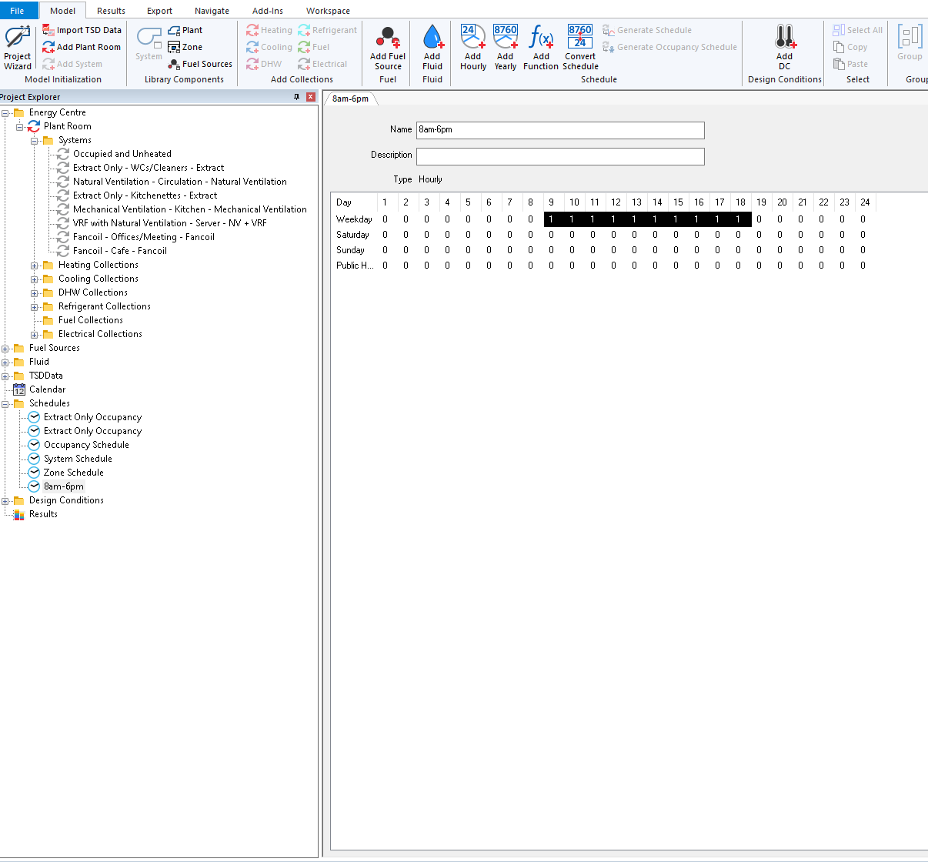Collapse the Plant Room node
The image size is (928, 862).
tap(20, 127)
